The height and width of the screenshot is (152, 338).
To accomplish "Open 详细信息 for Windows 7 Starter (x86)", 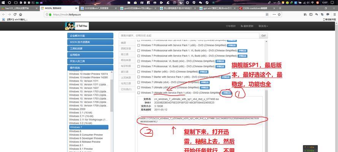I will pos(203,72).
